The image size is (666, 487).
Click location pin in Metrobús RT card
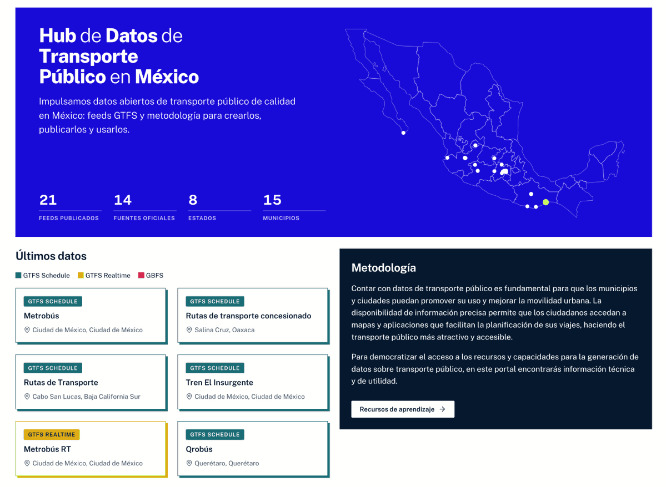27,463
